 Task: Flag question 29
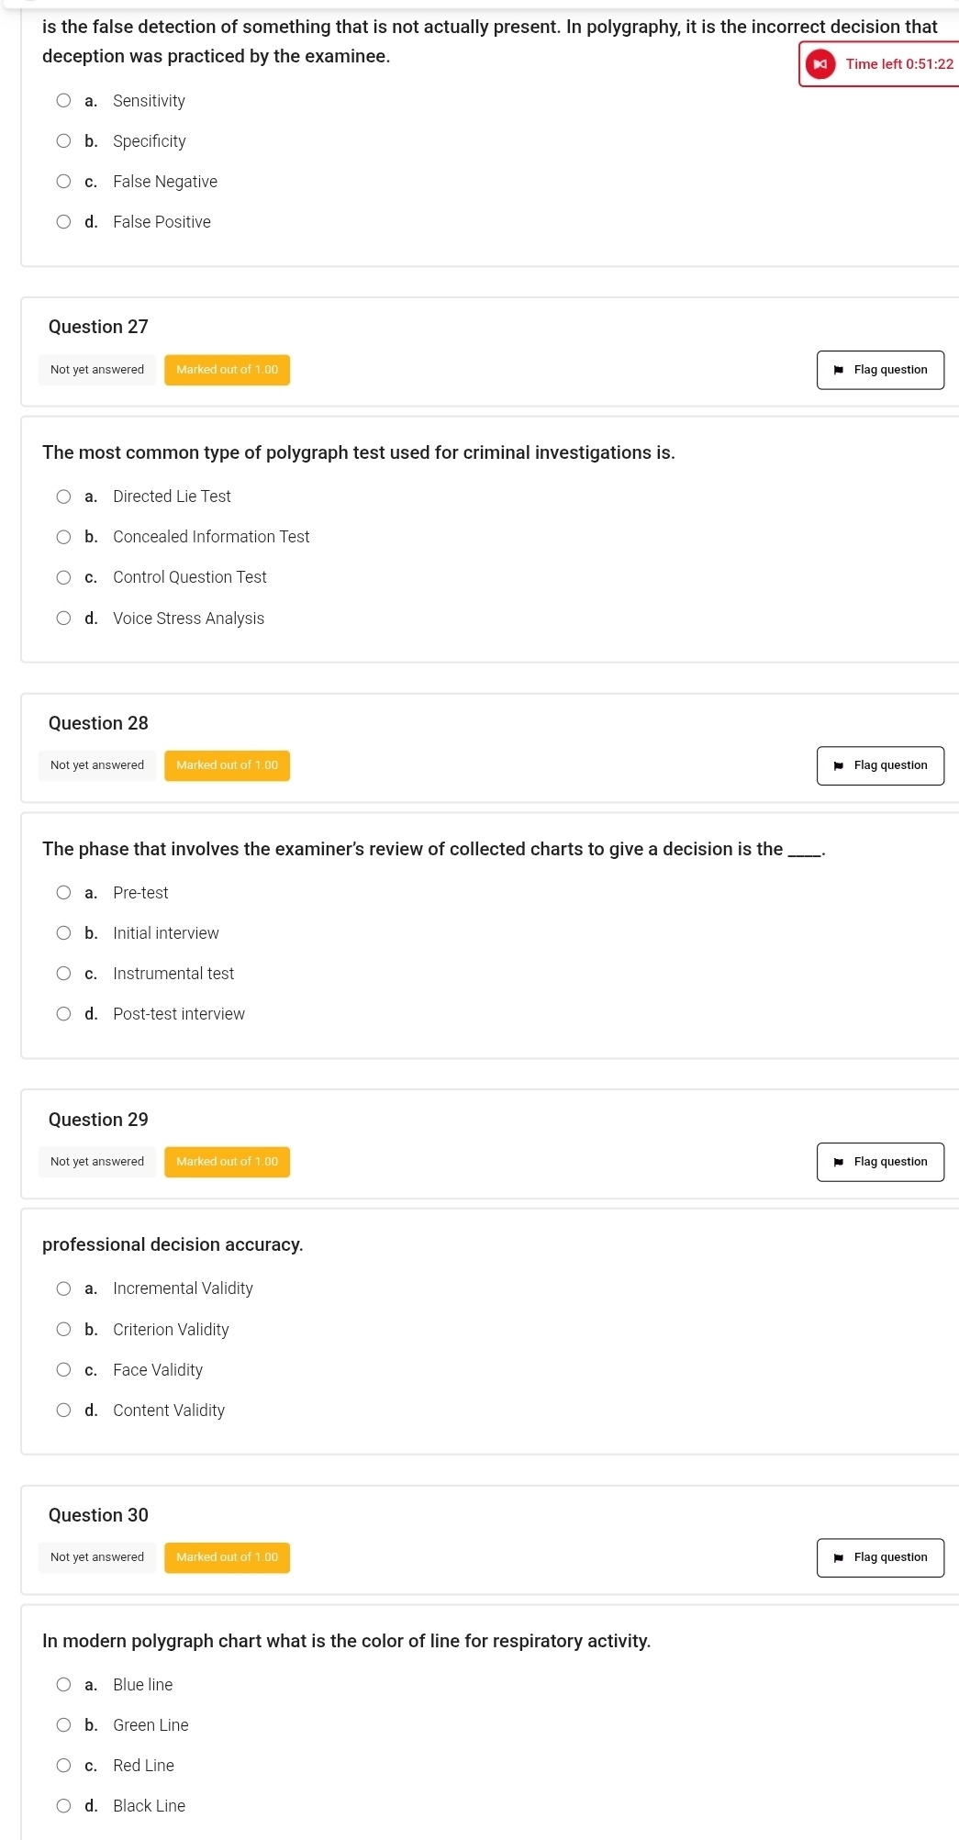(880, 1162)
